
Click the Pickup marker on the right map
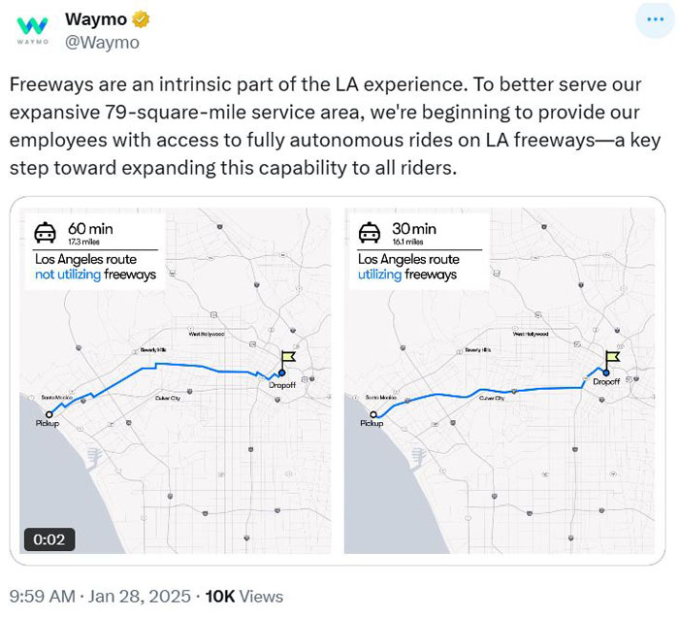tap(372, 414)
